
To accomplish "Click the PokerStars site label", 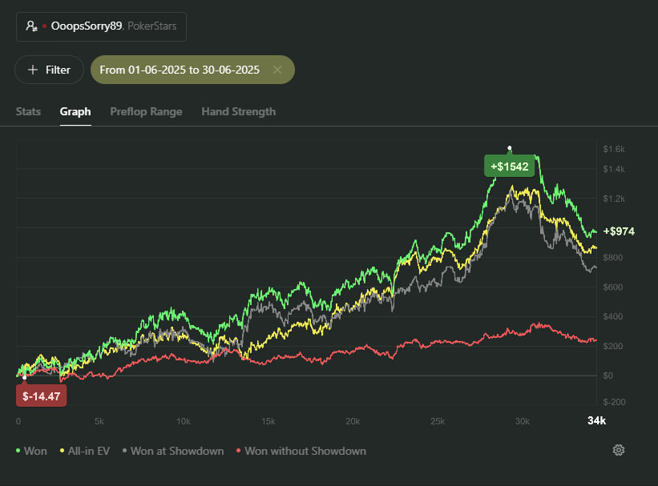I will (x=152, y=26).
